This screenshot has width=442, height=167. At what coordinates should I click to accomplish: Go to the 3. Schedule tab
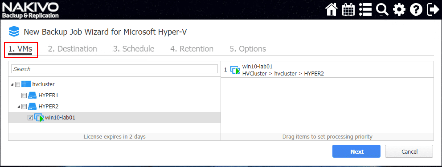coord(134,49)
